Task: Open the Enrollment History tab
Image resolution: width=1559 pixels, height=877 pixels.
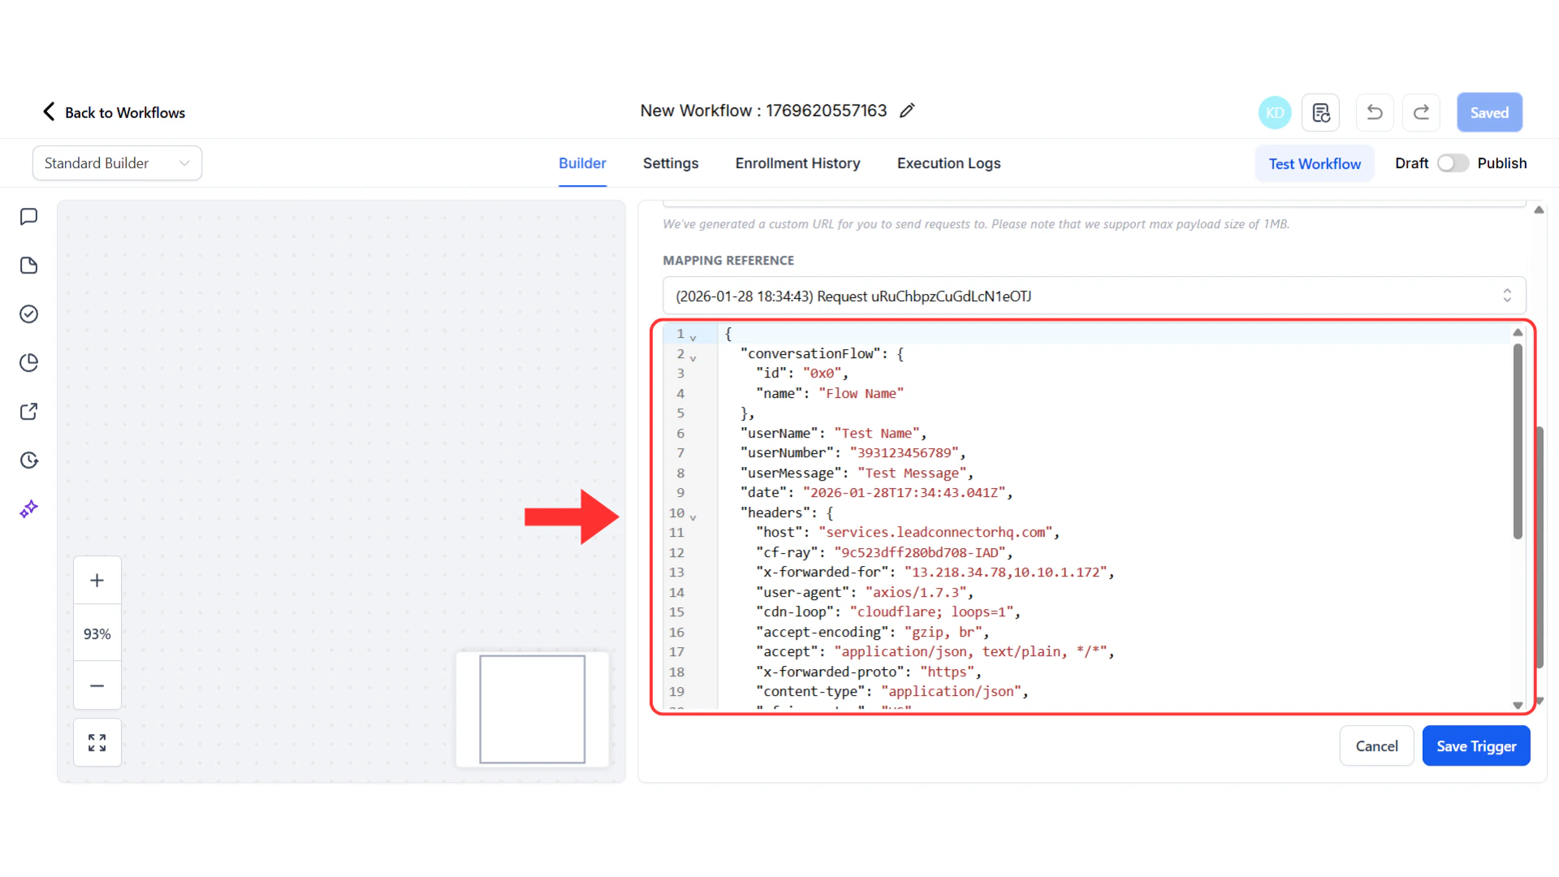Action: [797, 163]
